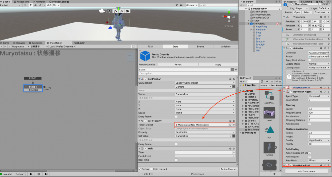This screenshot has height=177, width=332.
Task: Click the Project favorites star filter icon
Action: pos(272,81)
